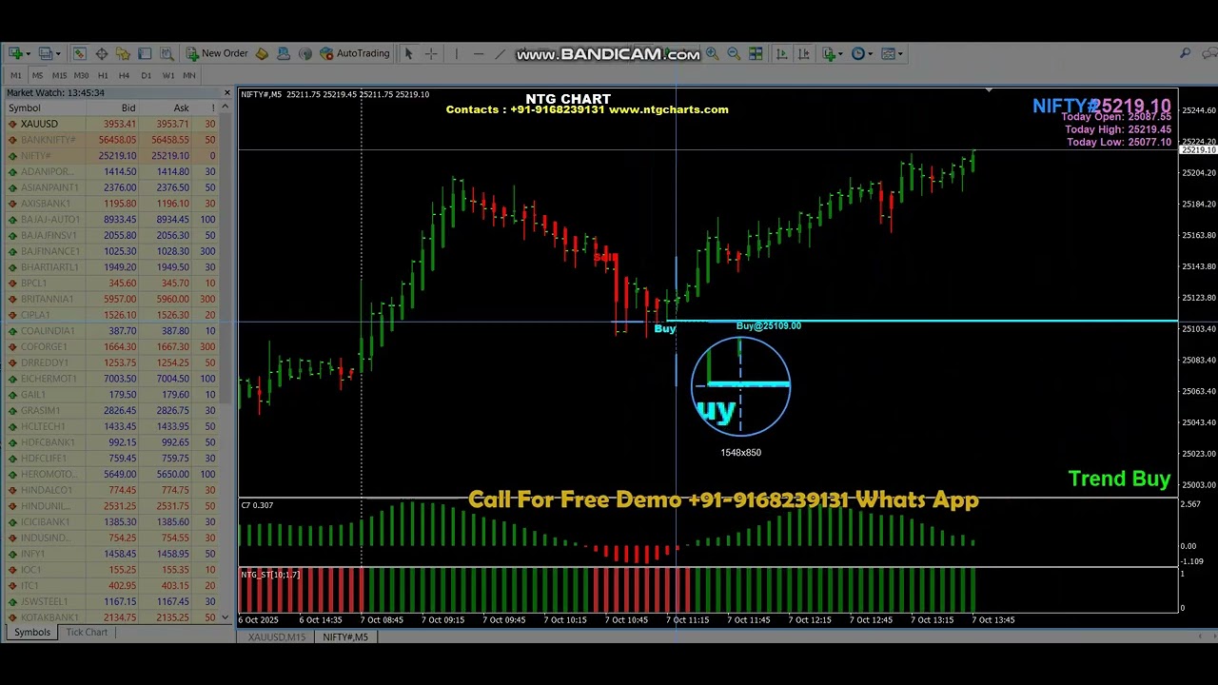Zoom out of the chart
Image resolution: width=1218 pixels, height=685 pixels.
coord(734,53)
